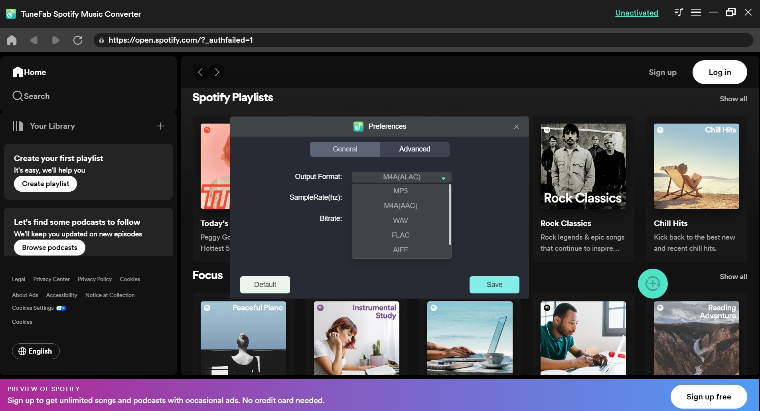Click Spotify back chevron button

[200, 72]
